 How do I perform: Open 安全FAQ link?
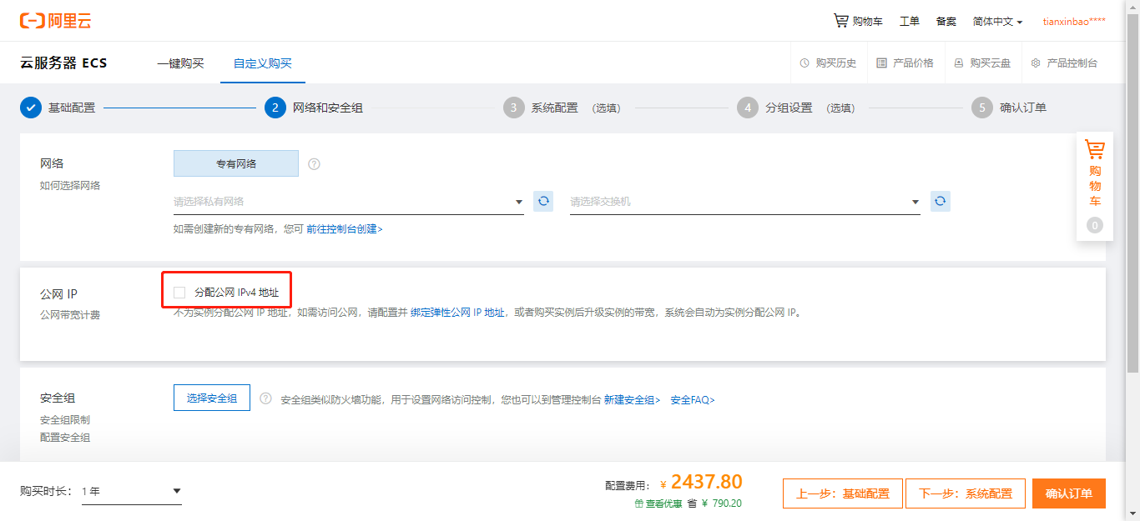tap(693, 400)
